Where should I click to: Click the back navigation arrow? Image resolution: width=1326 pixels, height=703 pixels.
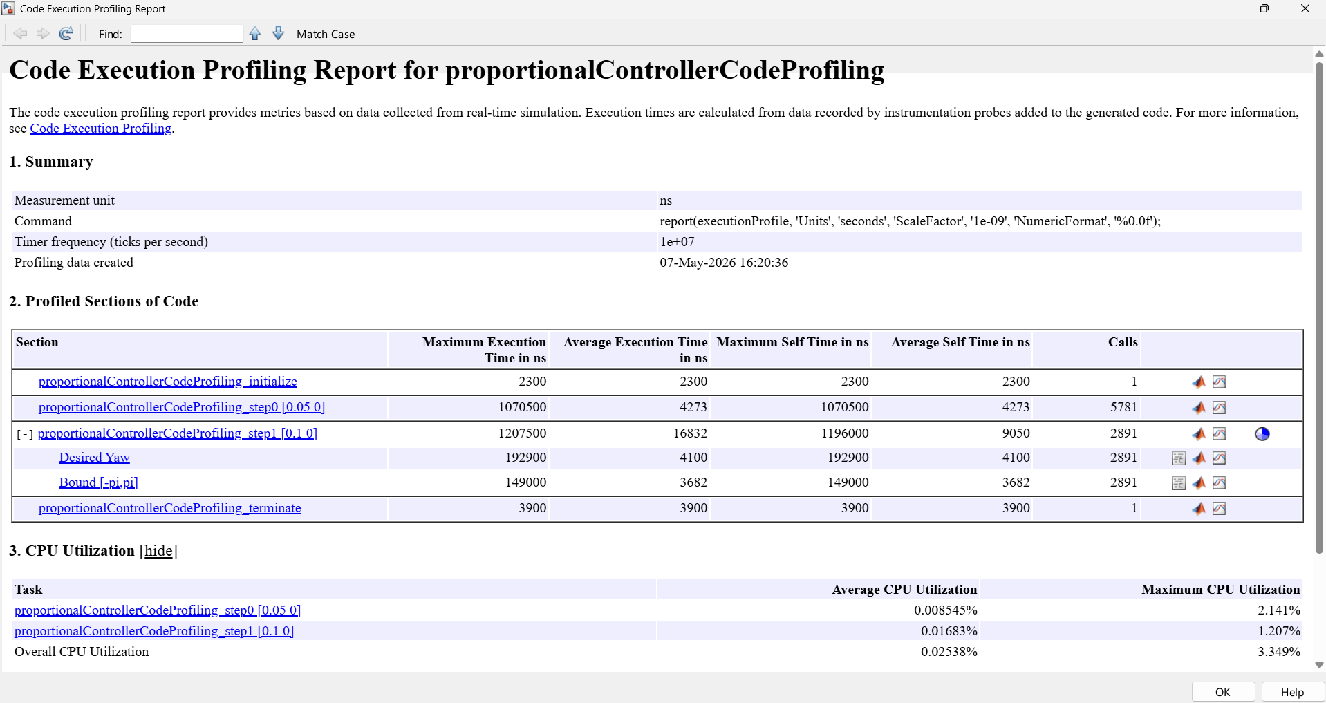(x=20, y=34)
